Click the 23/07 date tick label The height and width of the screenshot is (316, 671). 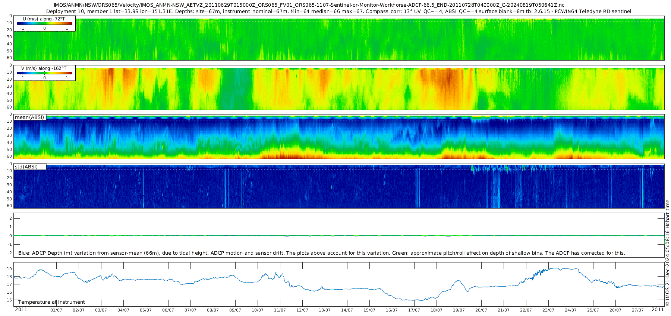pyautogui.click(x=548, y=310)
